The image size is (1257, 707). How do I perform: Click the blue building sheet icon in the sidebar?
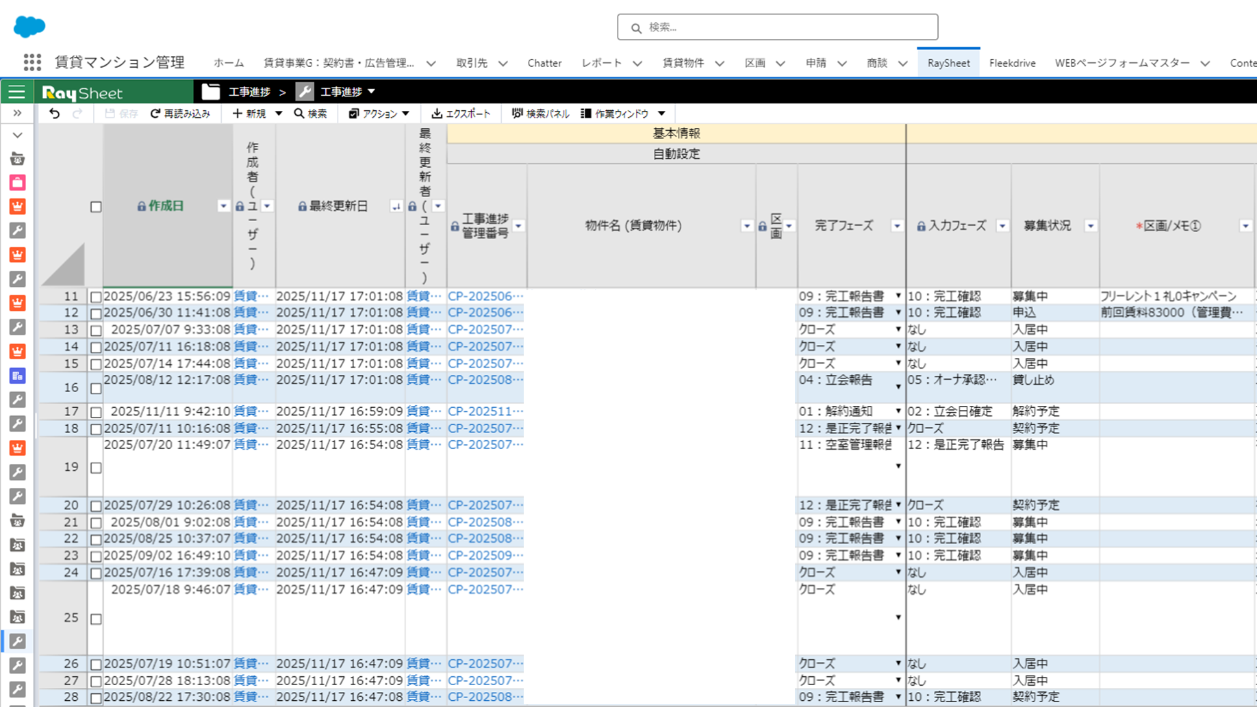click(x=17, y=375)
